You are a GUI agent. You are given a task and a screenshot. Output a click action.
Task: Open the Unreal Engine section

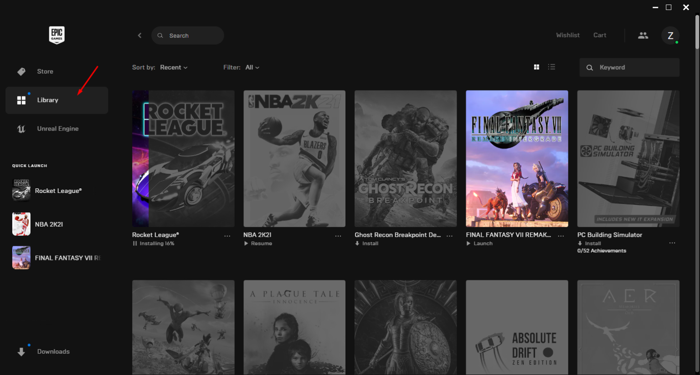(57, 129)
